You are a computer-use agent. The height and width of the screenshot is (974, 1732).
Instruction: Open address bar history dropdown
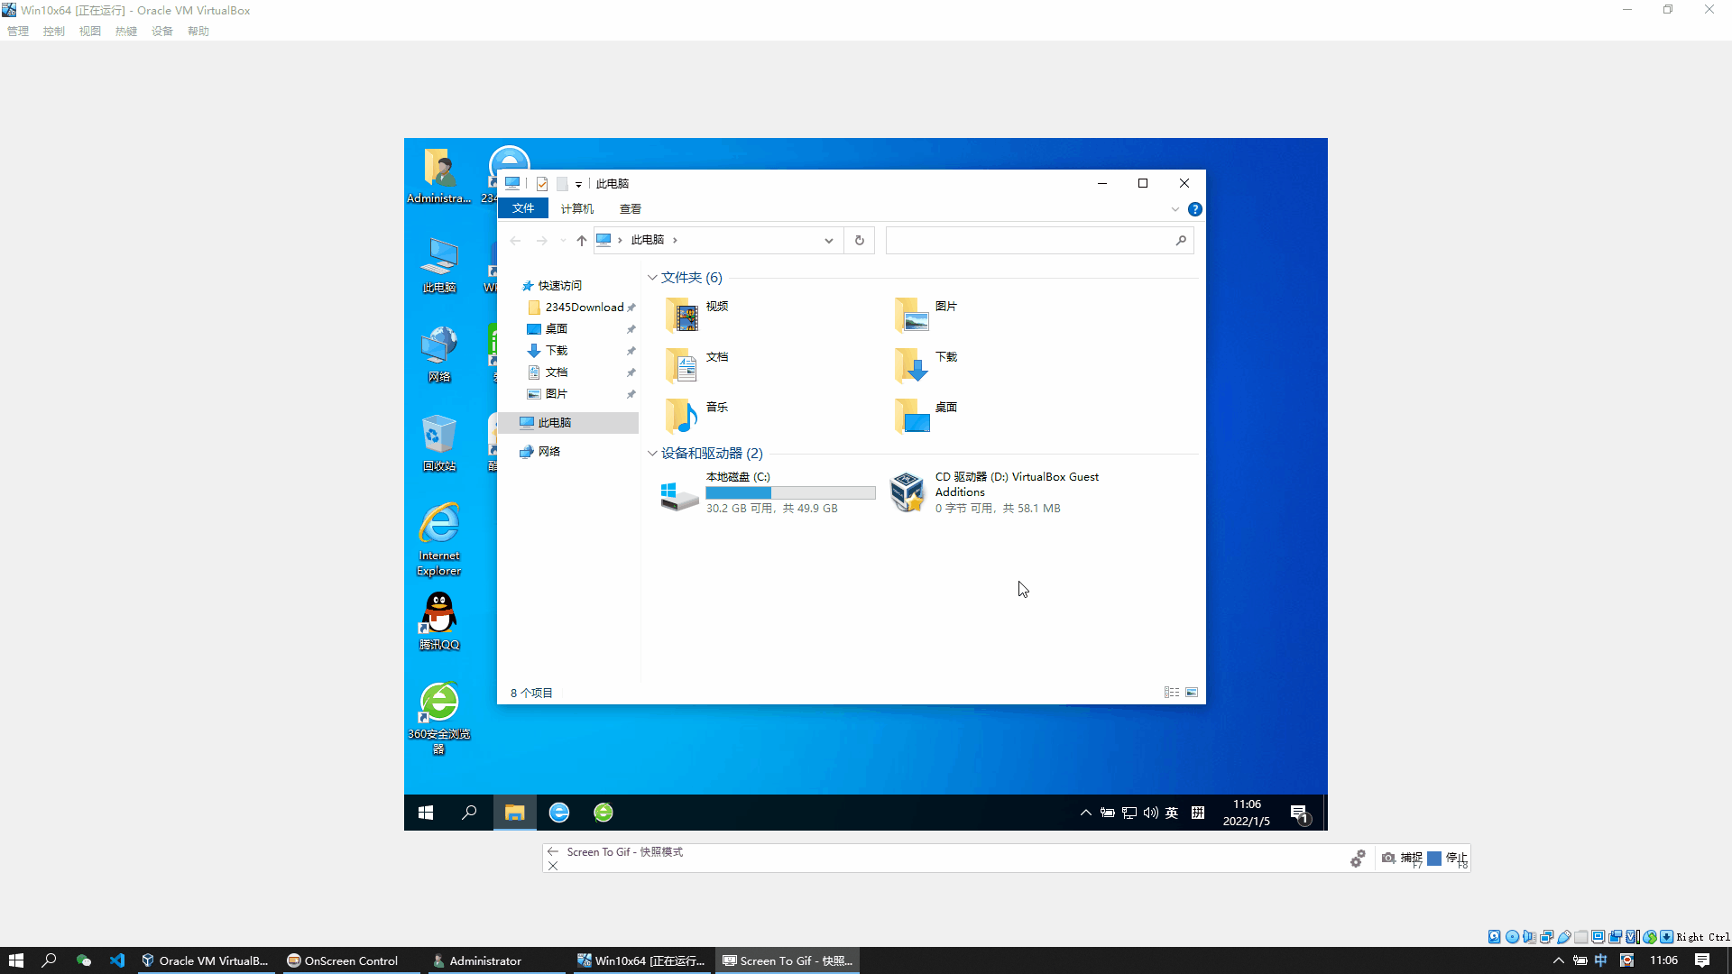828,241
